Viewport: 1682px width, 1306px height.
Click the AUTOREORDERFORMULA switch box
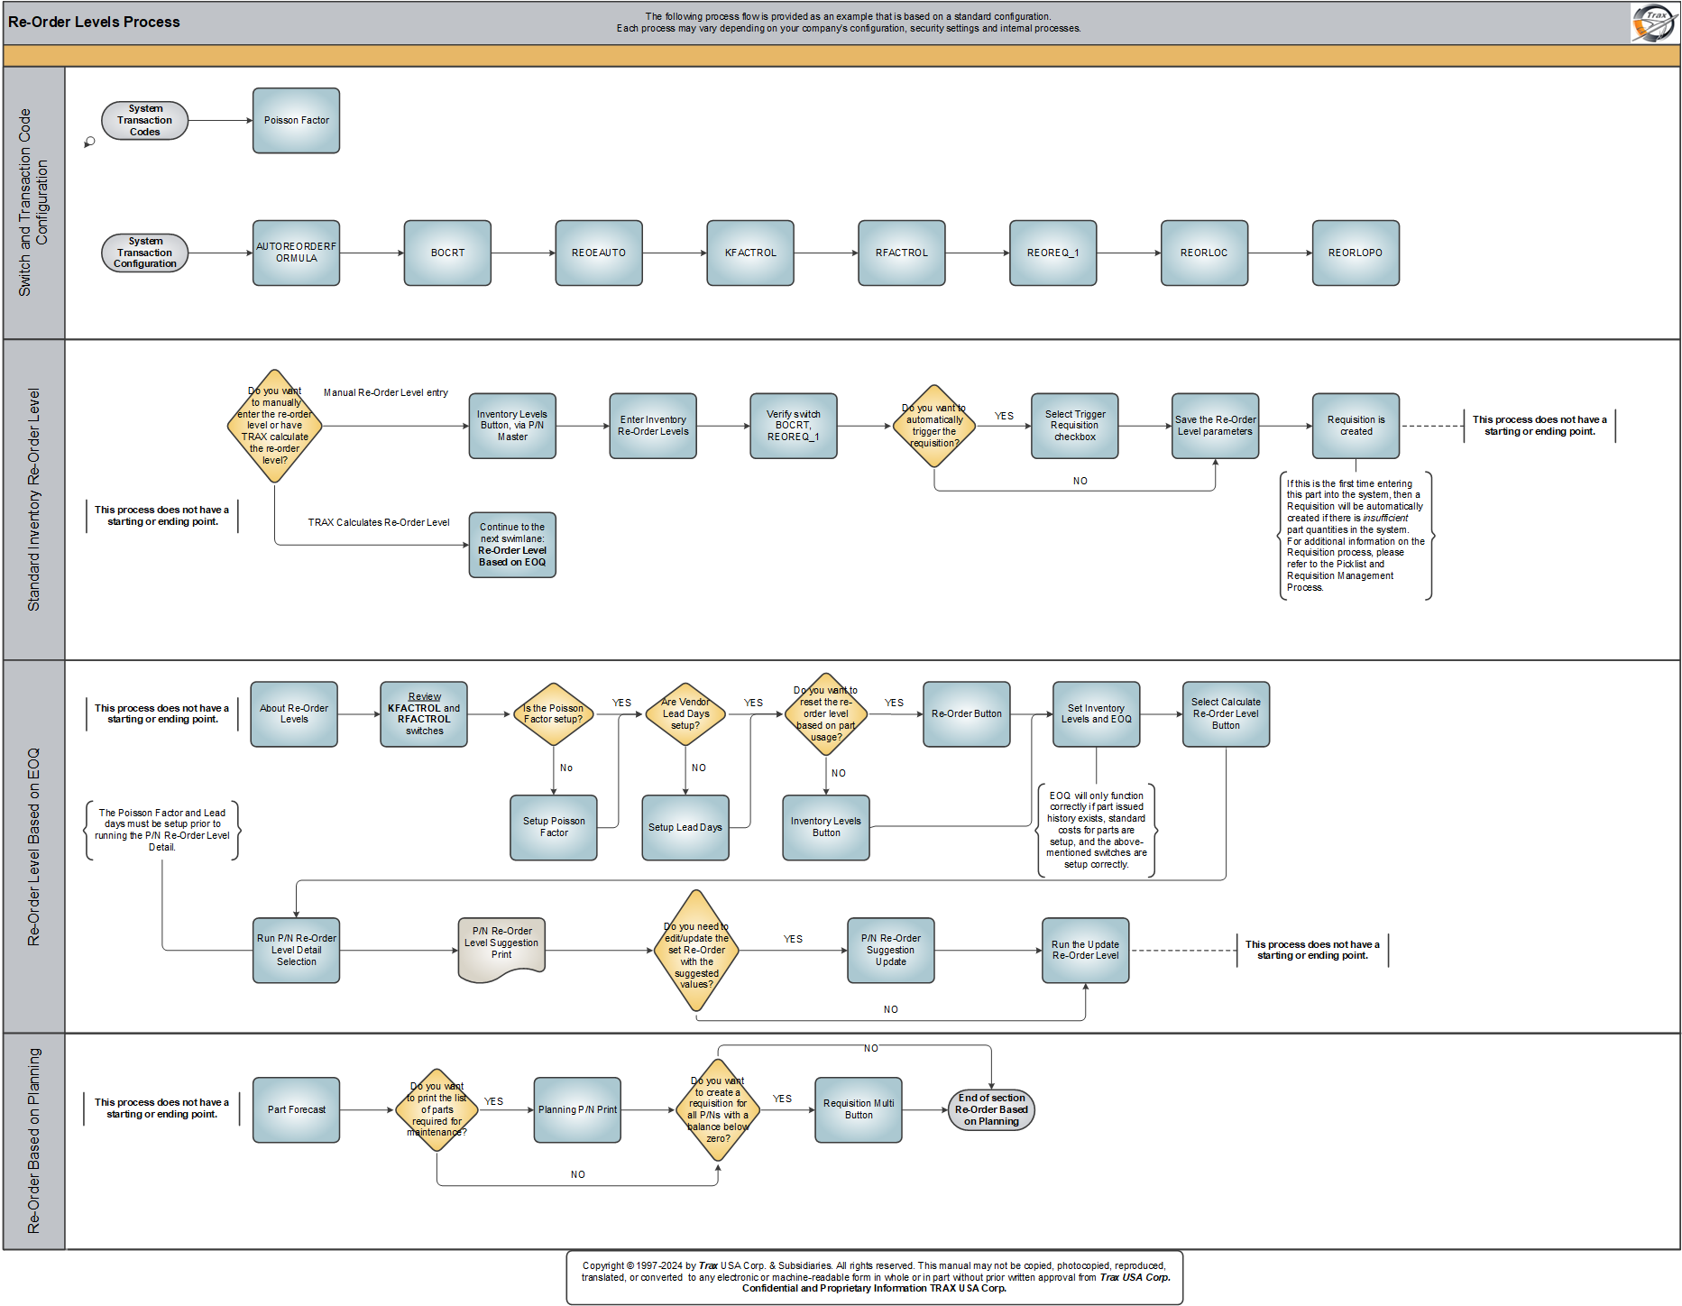tap(297, 253)
